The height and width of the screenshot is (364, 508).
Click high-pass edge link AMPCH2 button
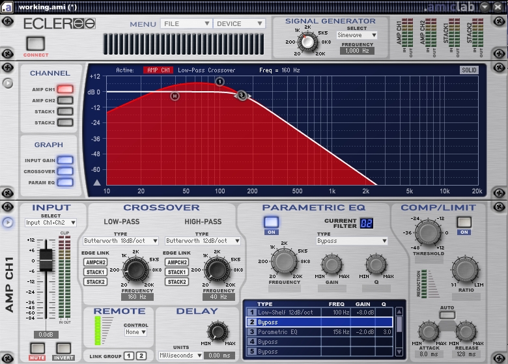(177, 262)
